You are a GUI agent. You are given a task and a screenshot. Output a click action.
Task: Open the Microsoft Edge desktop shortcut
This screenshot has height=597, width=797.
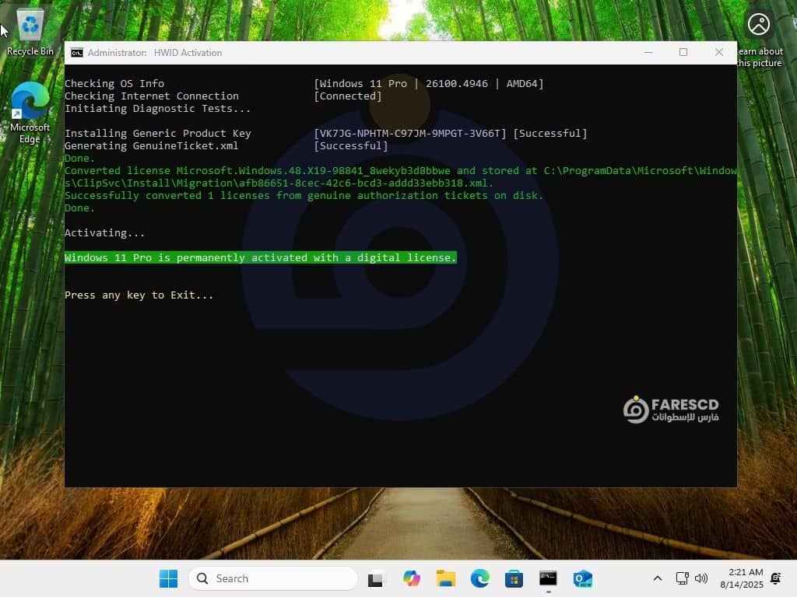point(30,113)
